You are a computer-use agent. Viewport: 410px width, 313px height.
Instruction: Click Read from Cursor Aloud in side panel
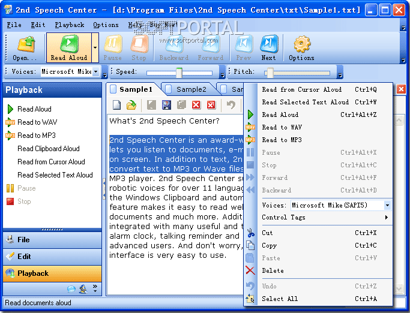click(51, 162)
